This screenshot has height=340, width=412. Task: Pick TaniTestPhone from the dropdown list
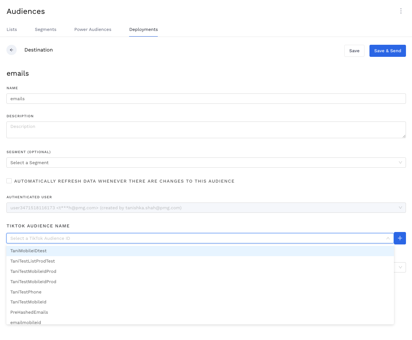(26, 292)
